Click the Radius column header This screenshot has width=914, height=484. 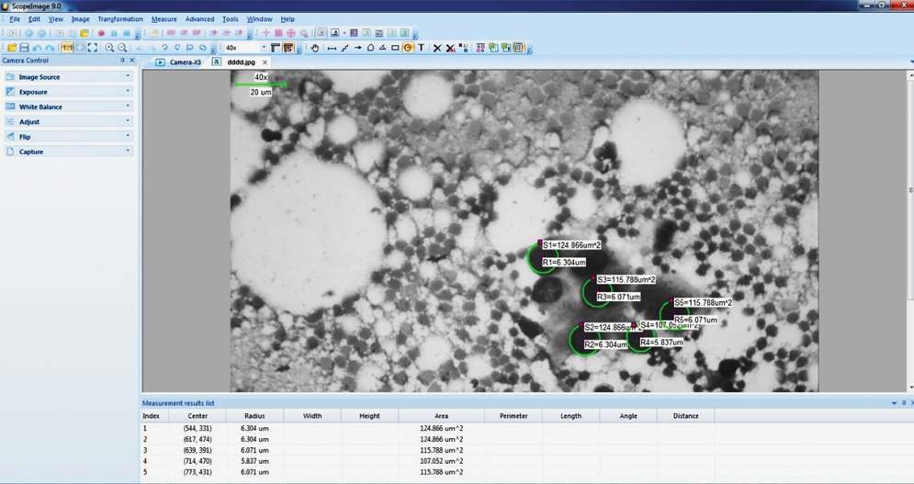[254, 416]
